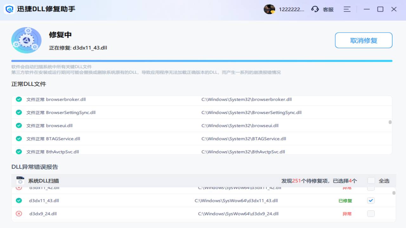This screenshot has width=406, height=228.
Task: Open the hamburger menu icon
Action: coord(347,9)
